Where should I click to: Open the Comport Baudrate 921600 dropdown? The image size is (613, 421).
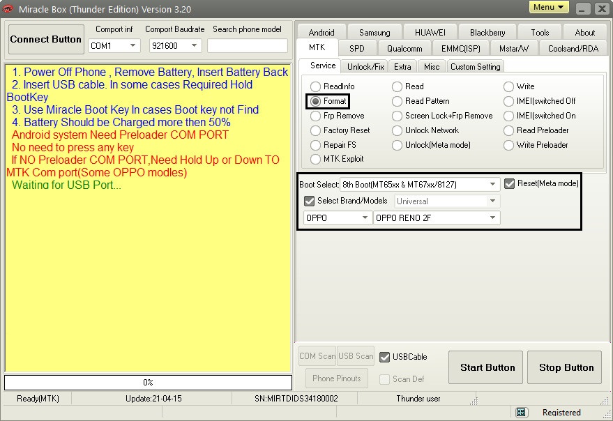tap(175, 46)
